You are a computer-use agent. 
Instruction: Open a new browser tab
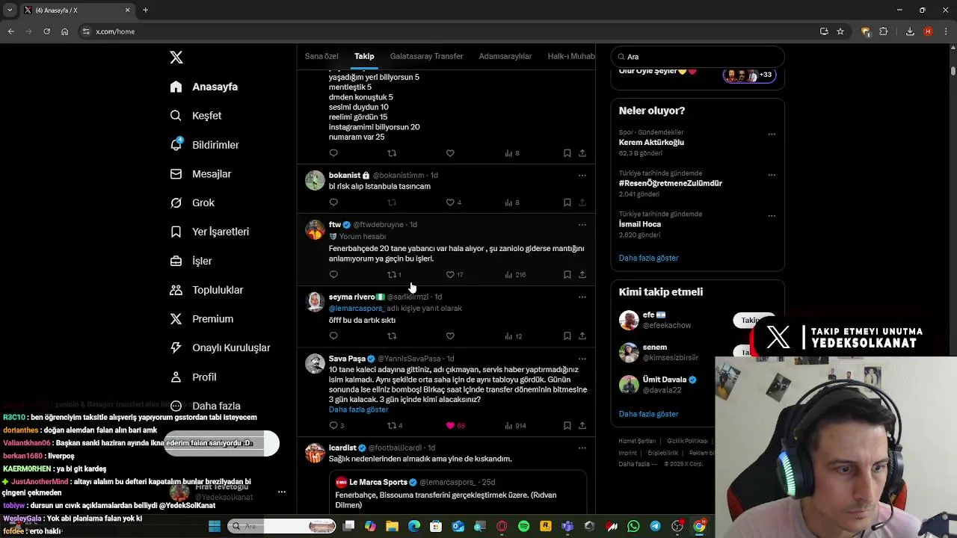(x=145, y=10)
